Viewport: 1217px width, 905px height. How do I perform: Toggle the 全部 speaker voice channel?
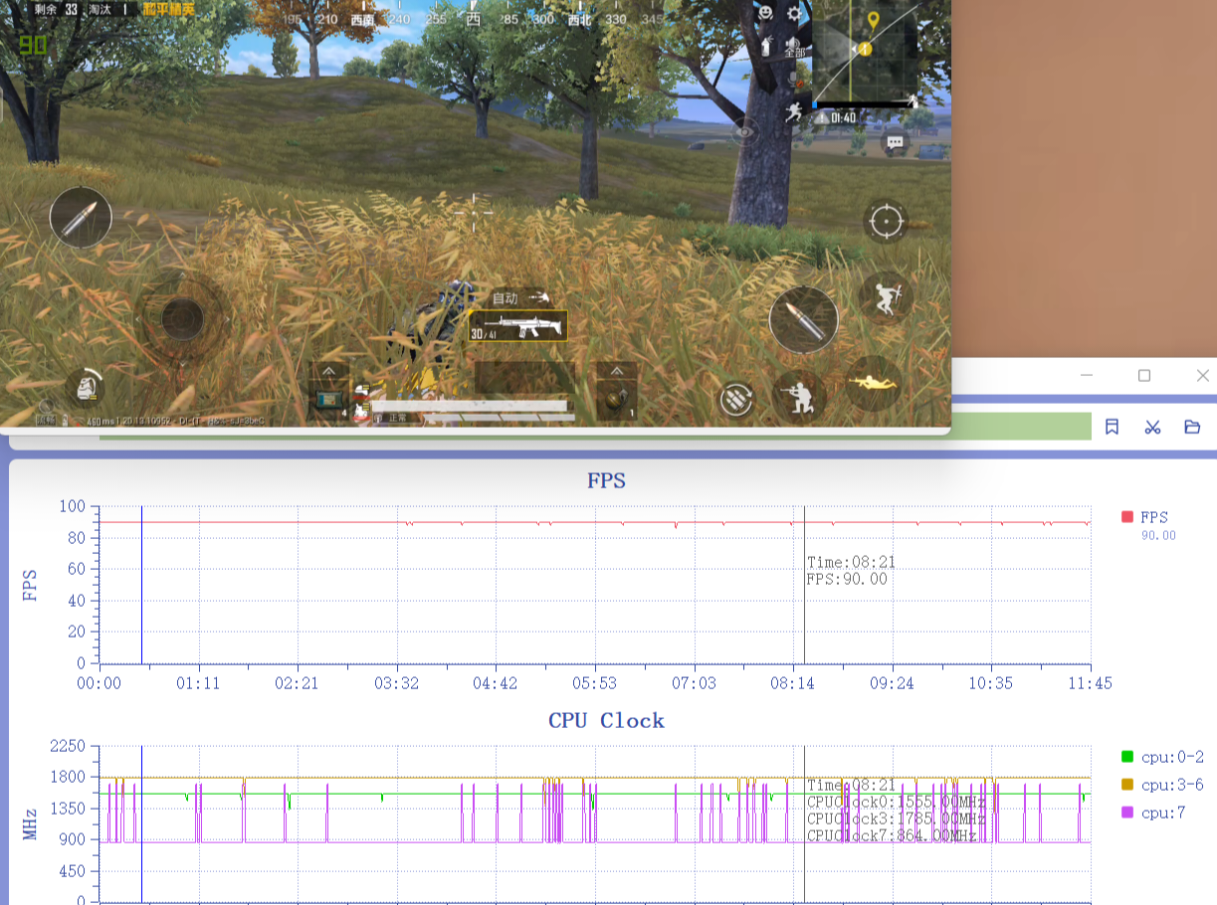(x=794, y=46)
